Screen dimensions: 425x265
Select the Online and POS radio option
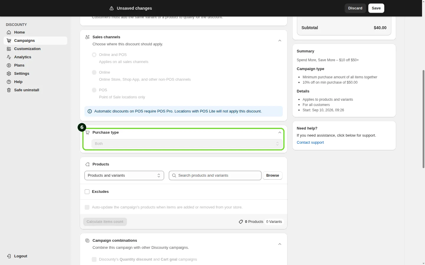tap(94, 55)
